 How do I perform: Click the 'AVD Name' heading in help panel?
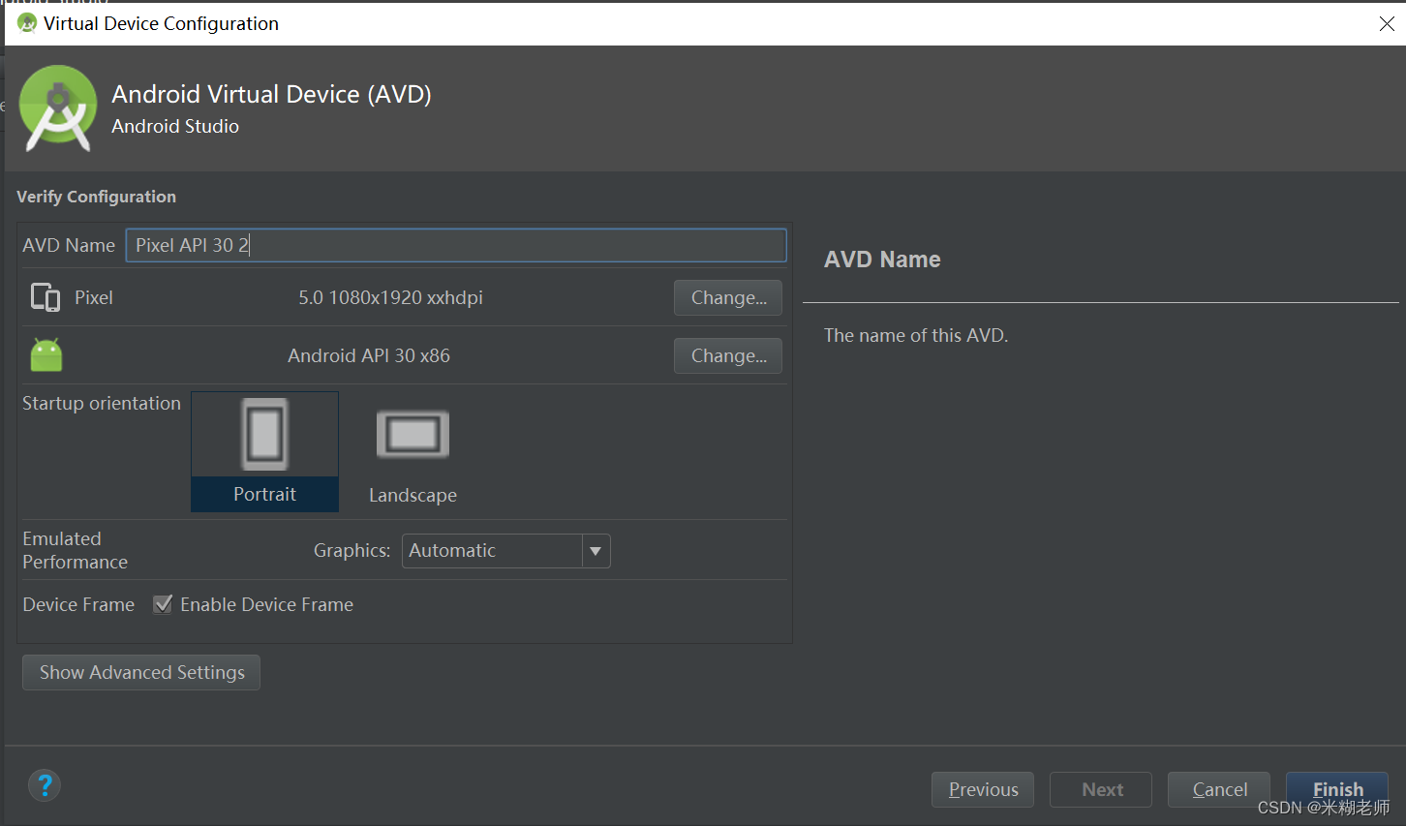click(x=882, y=260)
